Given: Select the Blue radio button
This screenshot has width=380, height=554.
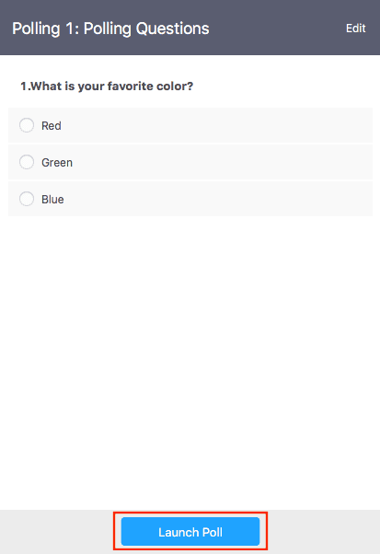Looking at the screenshot, I should pyautogui.click(x=27, y=199).
